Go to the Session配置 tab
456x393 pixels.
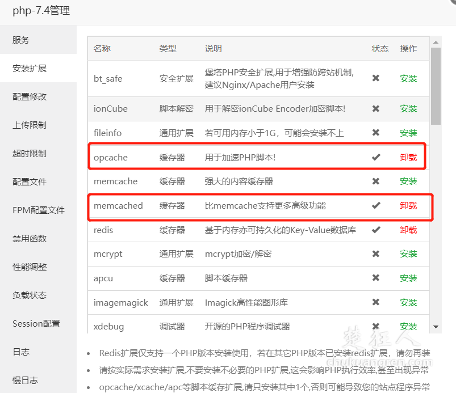36,323
